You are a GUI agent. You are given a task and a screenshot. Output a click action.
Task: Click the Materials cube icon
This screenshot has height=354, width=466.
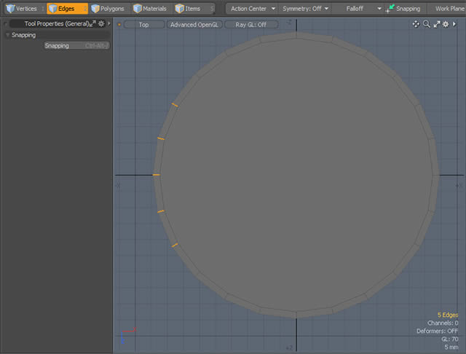138,9
